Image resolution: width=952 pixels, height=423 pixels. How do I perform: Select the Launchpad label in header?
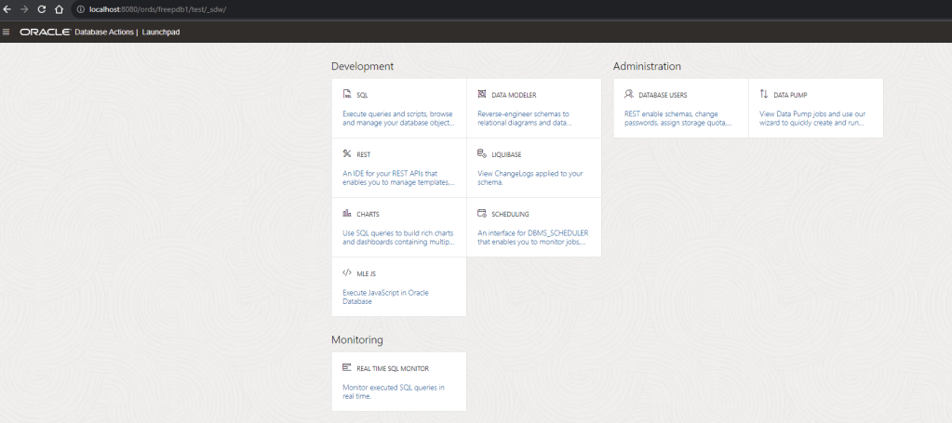click(x=161, y=32)
